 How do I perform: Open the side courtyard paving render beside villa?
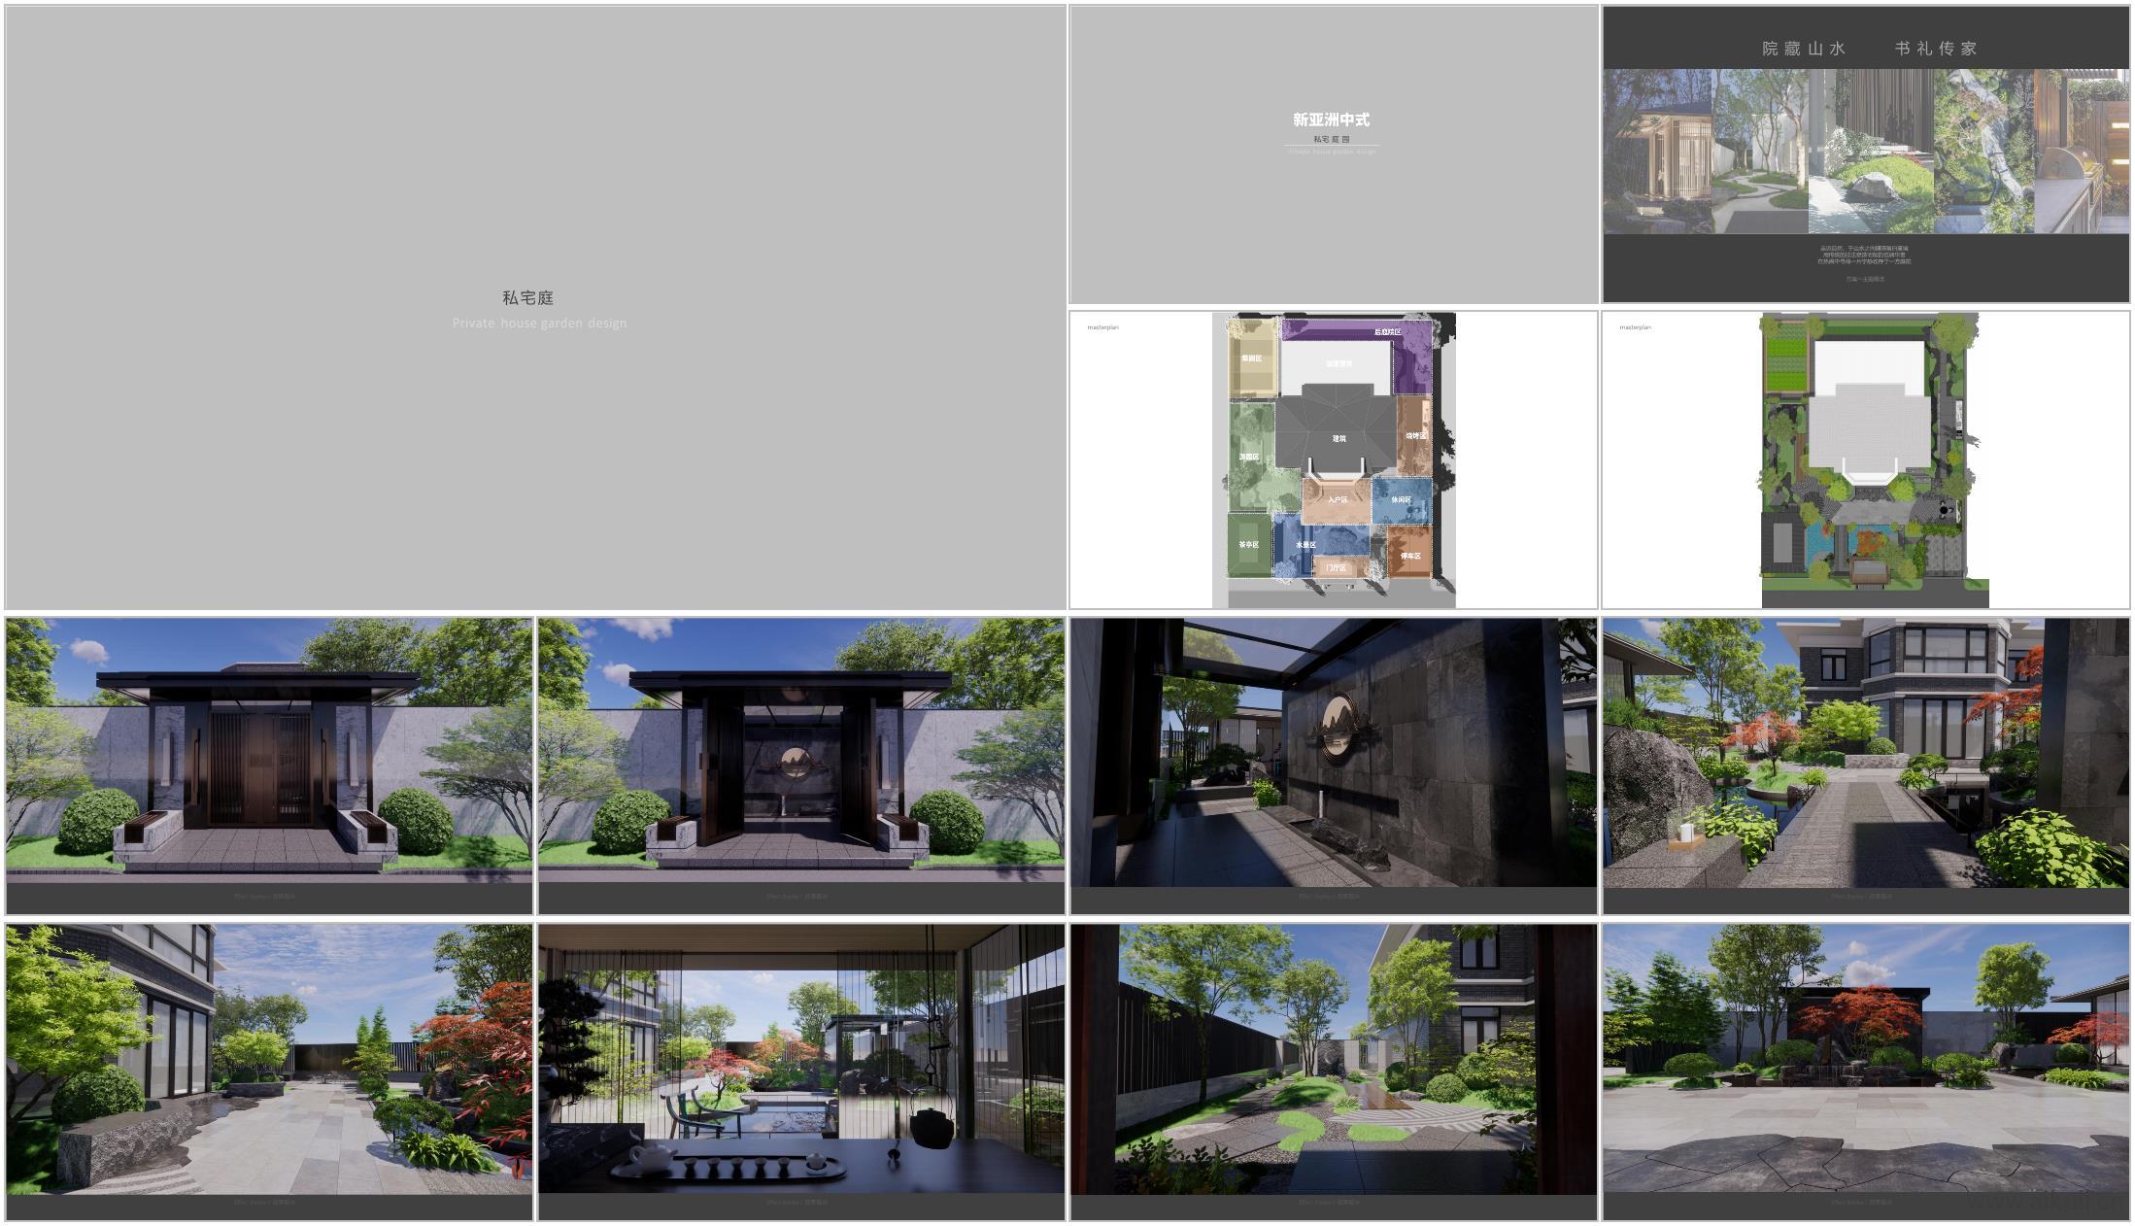[269, 1069]
